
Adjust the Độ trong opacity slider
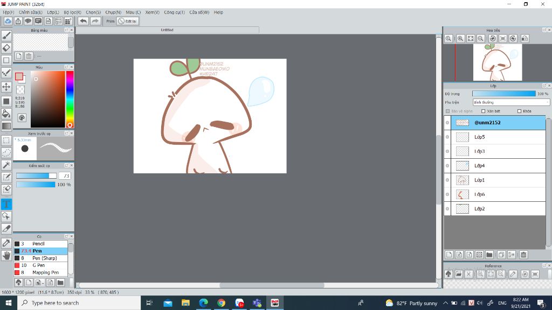click(504, 94)
